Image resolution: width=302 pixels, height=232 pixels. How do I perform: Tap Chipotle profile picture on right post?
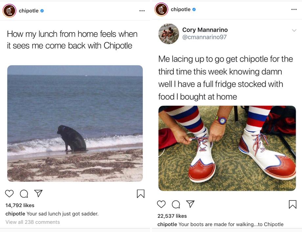(x=162, y=10)
